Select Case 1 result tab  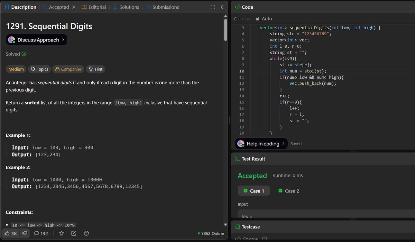pyautogui.click(x=254, y=191)
